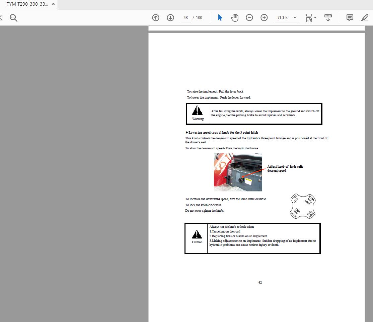Image resolution: width=373 pixels, height=322 pixels.
Task: Click the page number field showing 48
Action: click(185, 17)
